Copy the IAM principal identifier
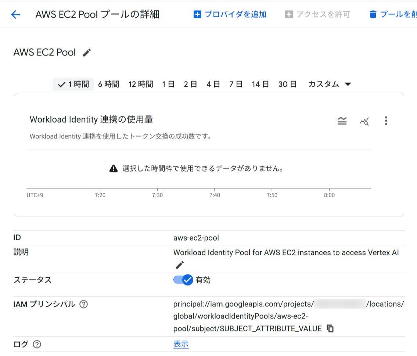Viewport: 417px width, 356px height. [x=330, y=329]
